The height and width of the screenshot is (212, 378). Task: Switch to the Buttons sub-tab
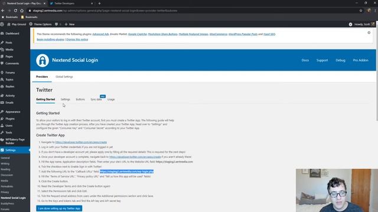pyautogui.click(x=80, y=100)
